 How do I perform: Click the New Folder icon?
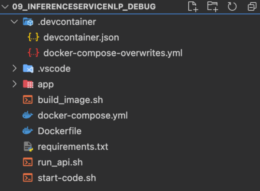pos(212,6)
